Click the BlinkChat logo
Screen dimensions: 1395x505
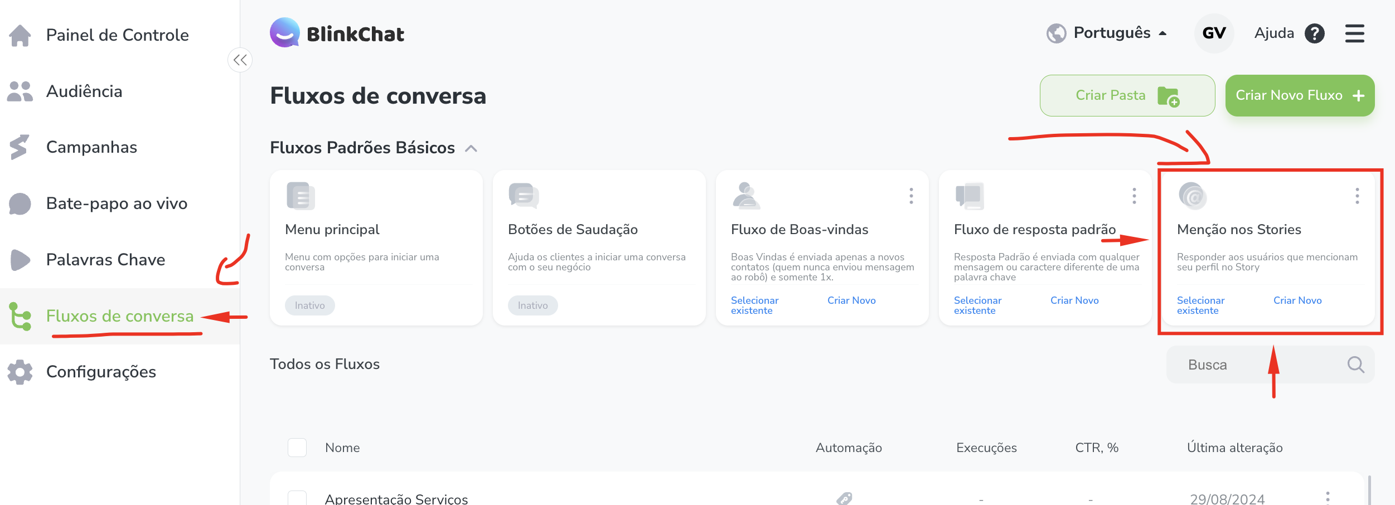pyautogui.click(x=337, y=33)
